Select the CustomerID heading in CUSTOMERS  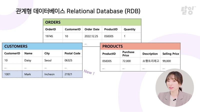pos(12,53)
